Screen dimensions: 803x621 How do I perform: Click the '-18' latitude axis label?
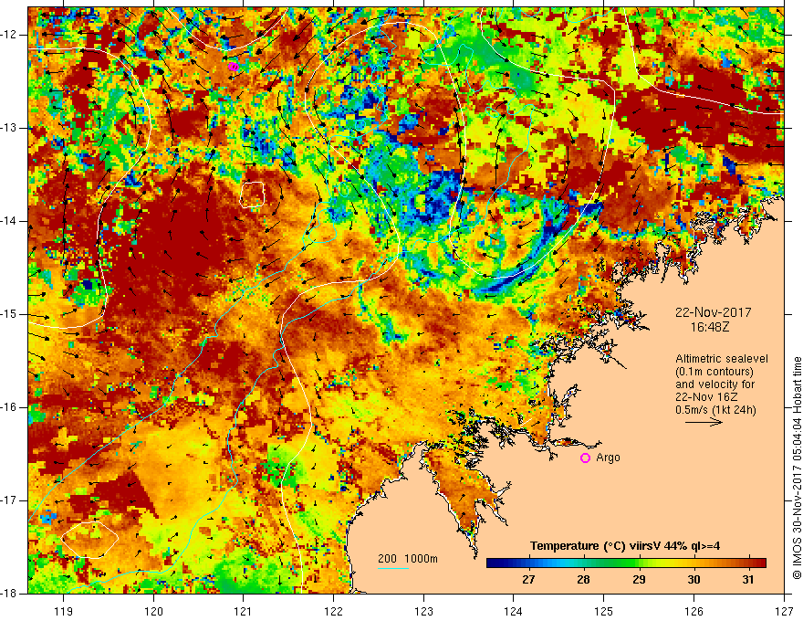[x=9, y=594]
